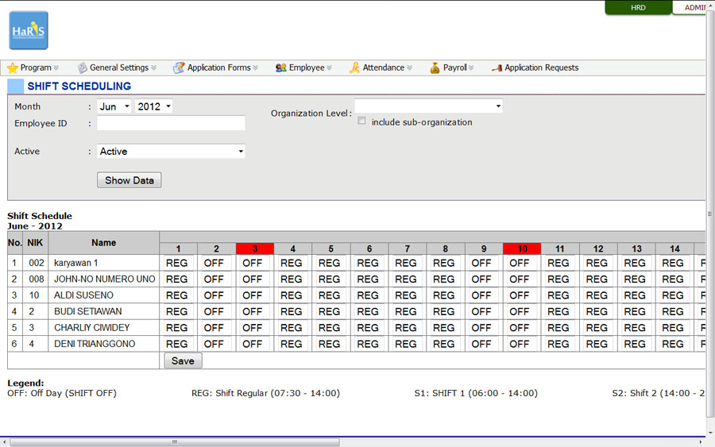Switch to the HRD tab

(638, 8)
